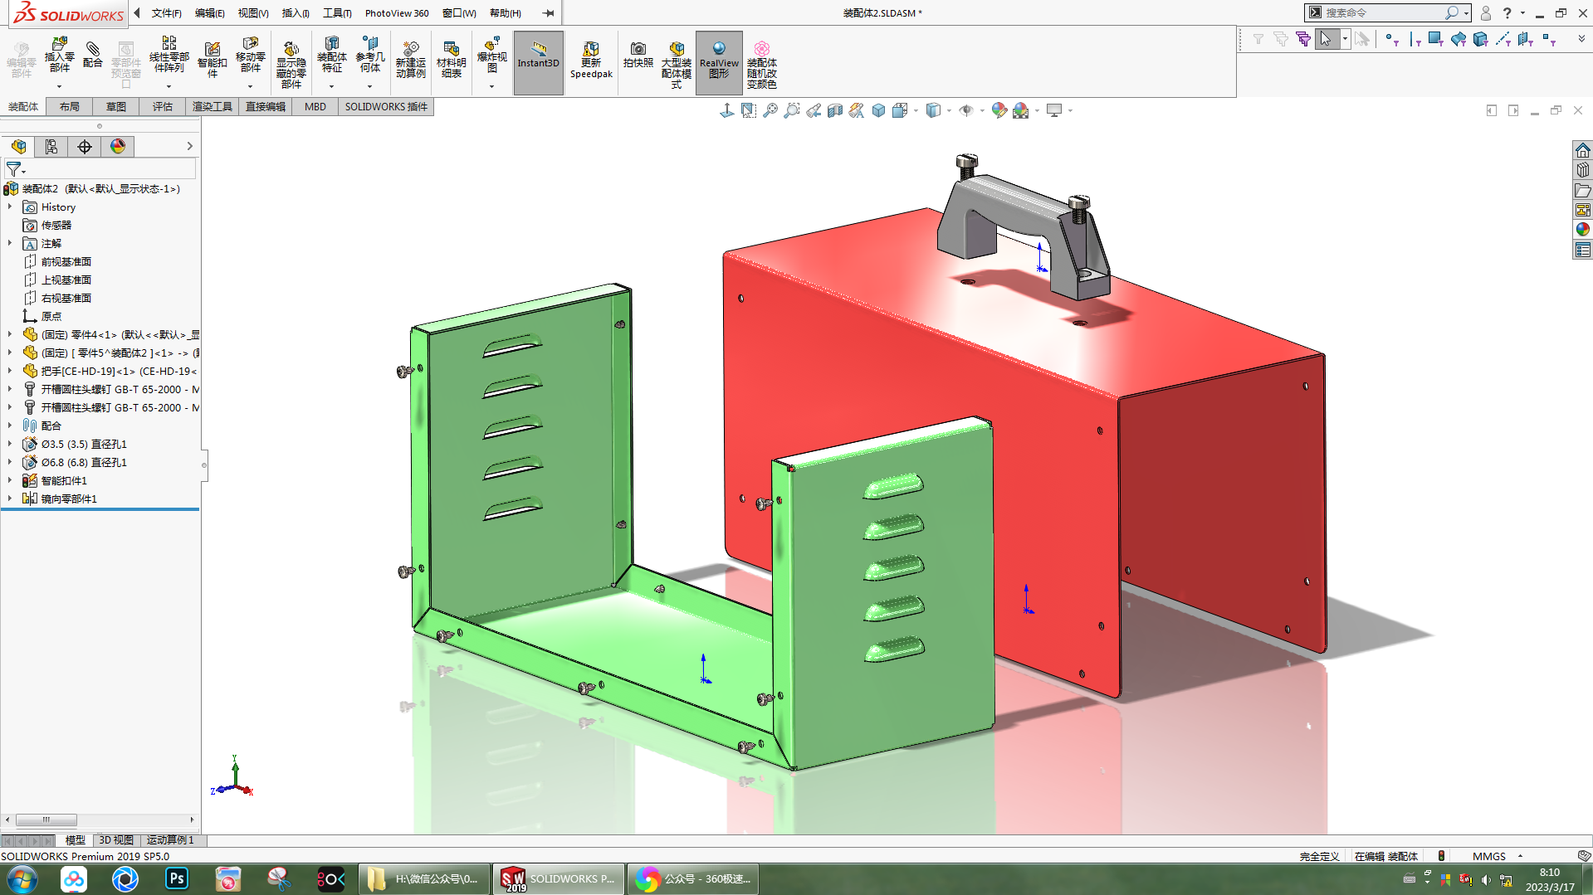Toggle RealView 图形 graphics

719,62
